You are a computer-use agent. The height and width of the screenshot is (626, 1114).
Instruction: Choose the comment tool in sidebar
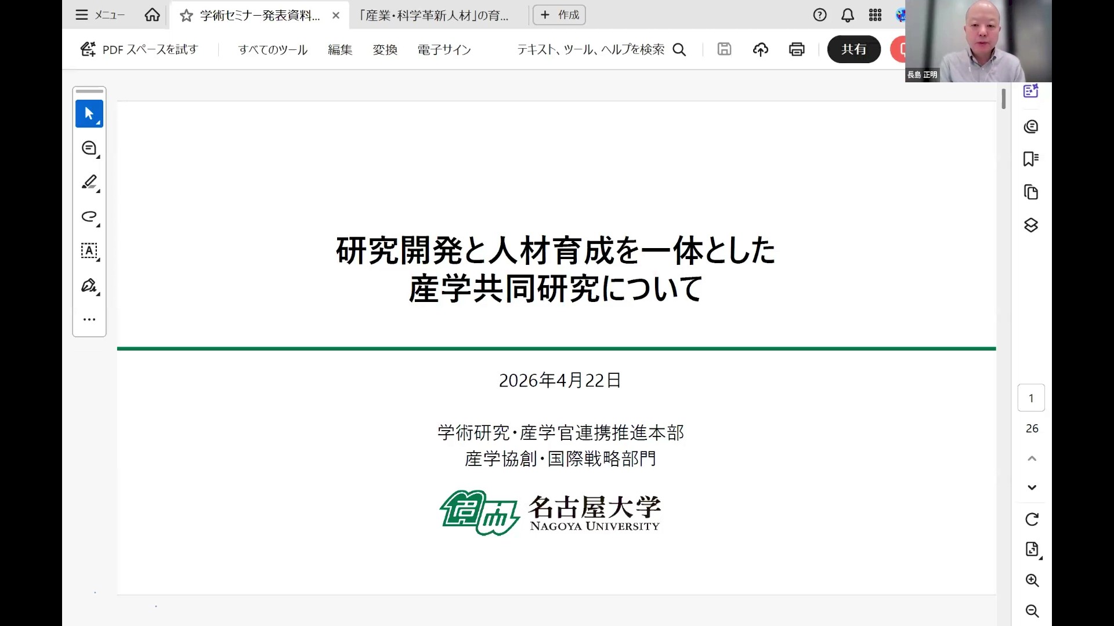(x=89, y=148)
